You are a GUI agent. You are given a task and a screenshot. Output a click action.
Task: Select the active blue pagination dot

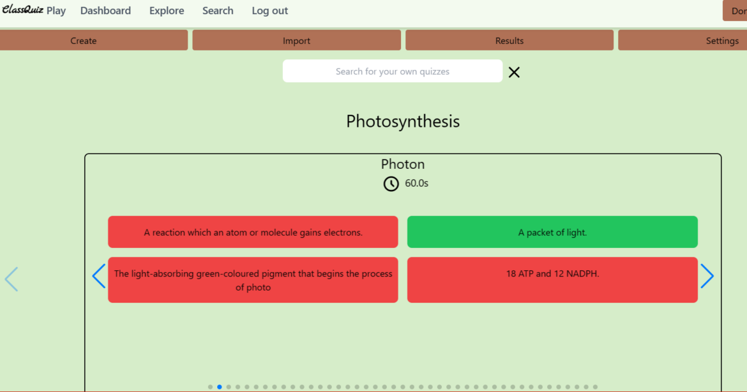pyautogui.click(x=219, y=386)
